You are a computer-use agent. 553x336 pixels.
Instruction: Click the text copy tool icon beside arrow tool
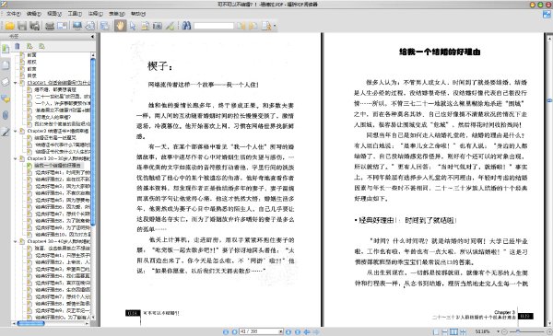tap(145, 26)
